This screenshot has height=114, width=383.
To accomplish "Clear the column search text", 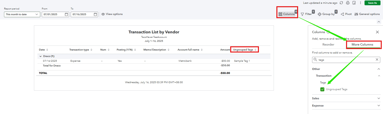I will [377, 60].
